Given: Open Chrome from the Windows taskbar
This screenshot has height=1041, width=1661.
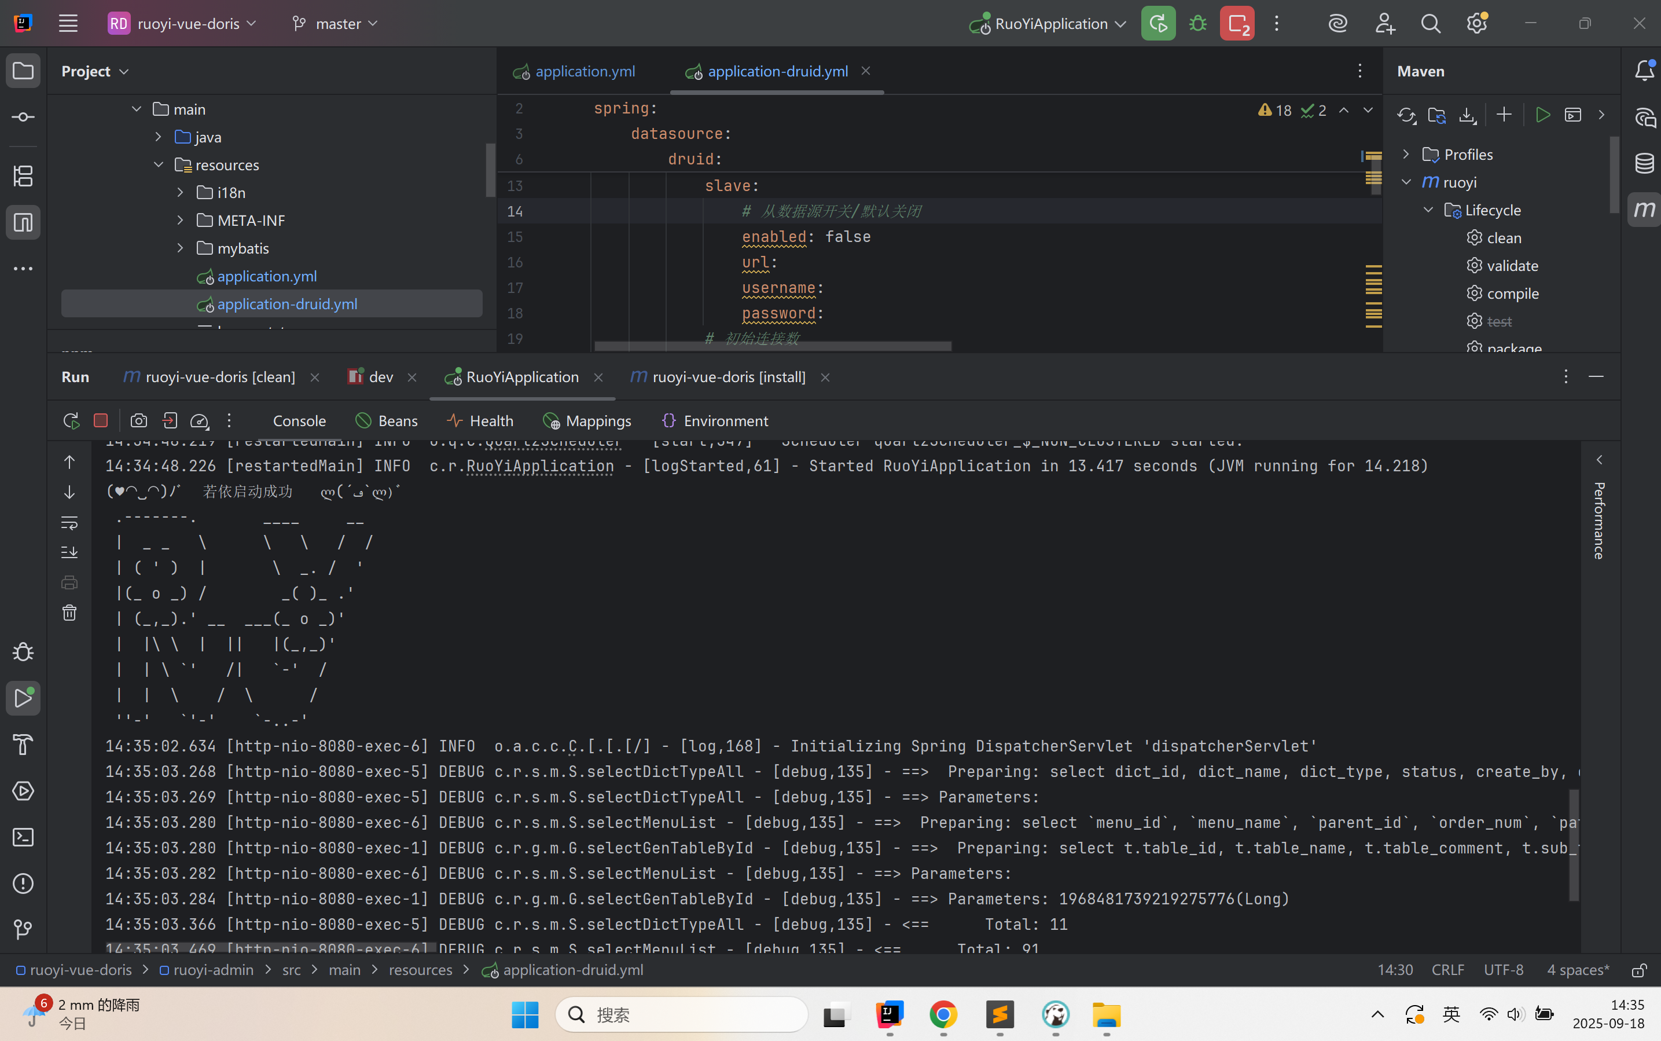Looking at the screenshot, I should [943, 1015].
